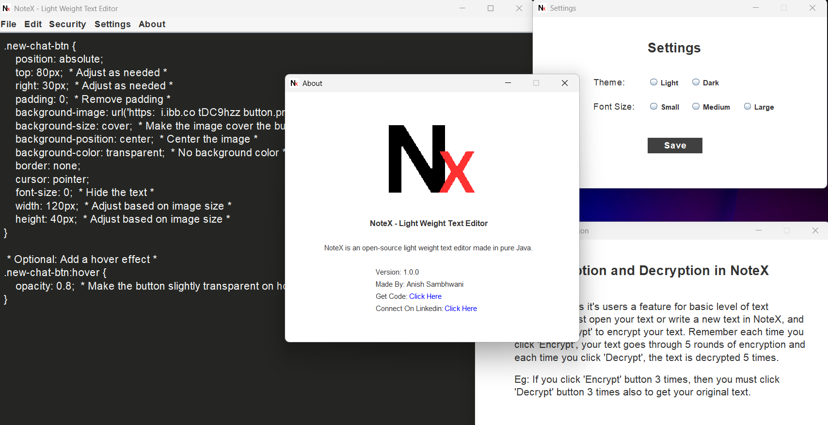Screen dimensions: 828x425
Task: Minimize the NoteX main editor window
Action: point(462,8)
